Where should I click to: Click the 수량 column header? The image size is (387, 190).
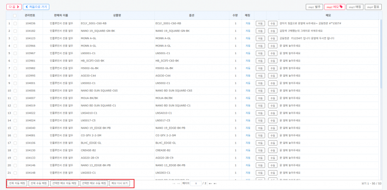pyautogui.click(x=236, y=15)
